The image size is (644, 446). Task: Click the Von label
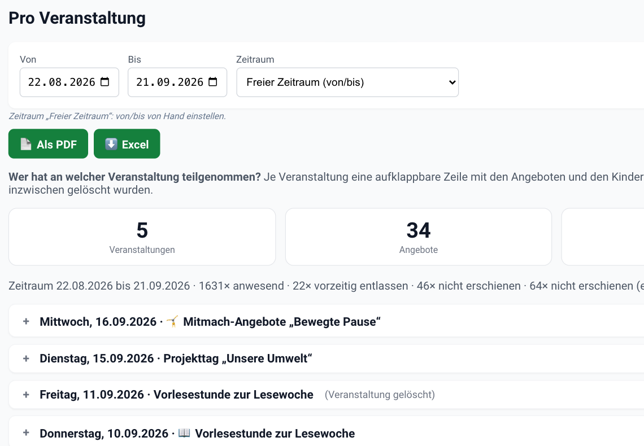[x=28, y=59]
